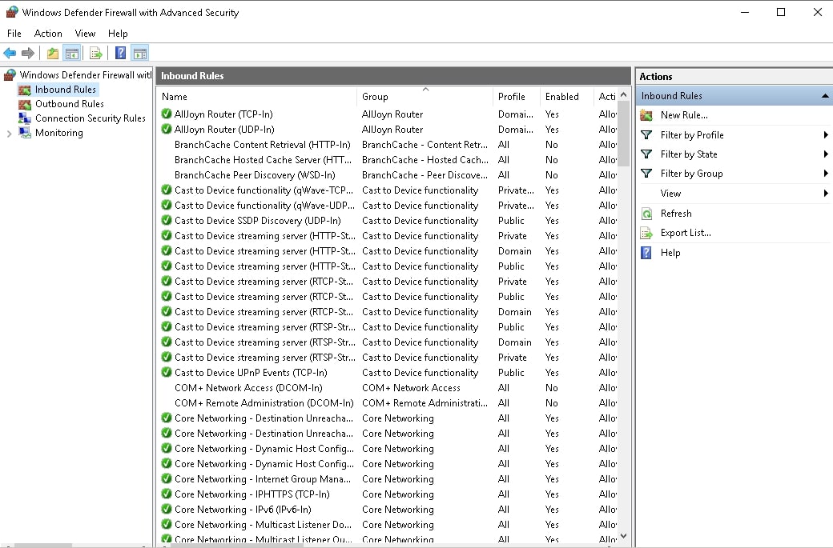833x548 pixels.
Task: Sort by the Name column header
Action: [257, 97]
